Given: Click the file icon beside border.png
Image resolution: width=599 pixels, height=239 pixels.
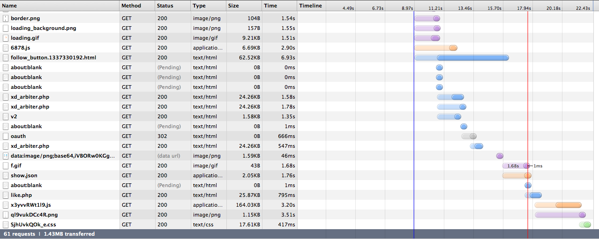Looking at the screenshot, I should click(6, 18).
